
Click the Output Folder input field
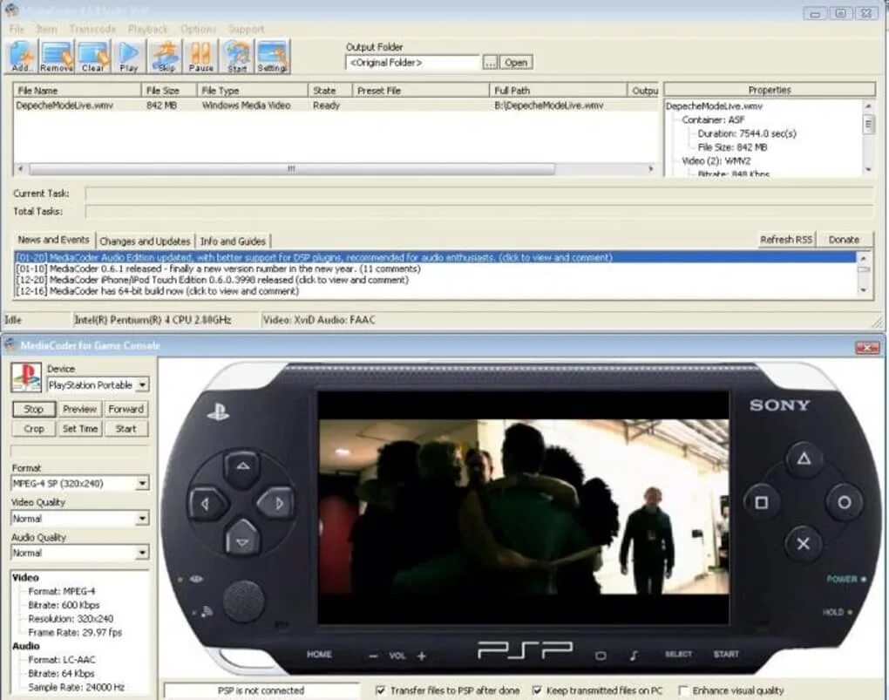click(x=412, y=63)
